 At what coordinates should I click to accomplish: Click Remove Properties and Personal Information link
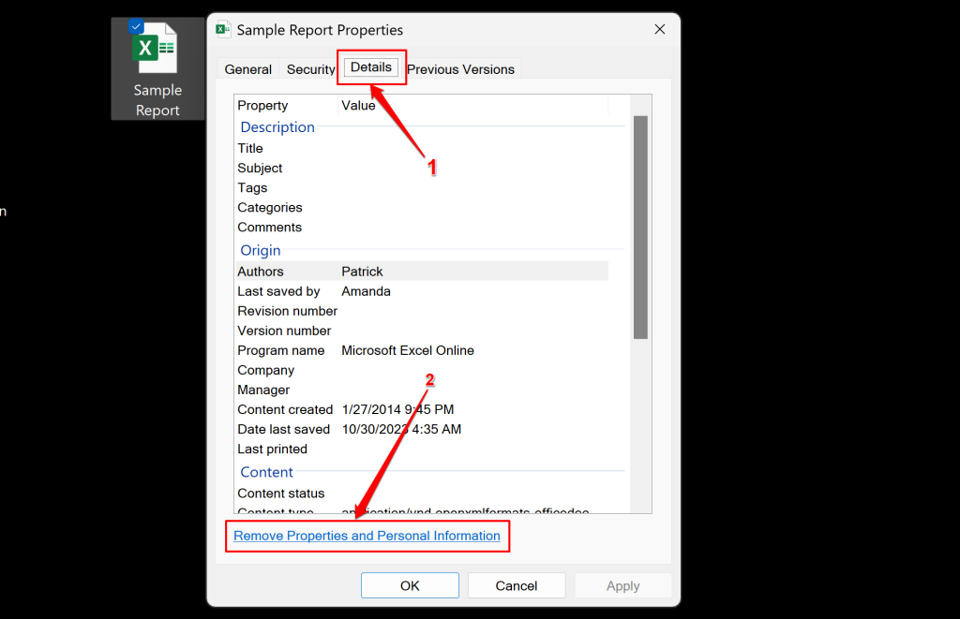pyautogui.click(x=367, y=536)
